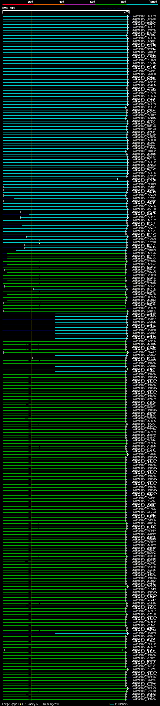
Task: Click the green ~80% legend segment
Action: point(111,5)
